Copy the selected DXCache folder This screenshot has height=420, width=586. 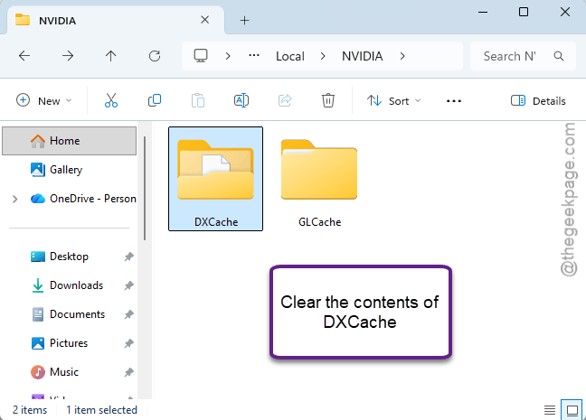tap(155, 100)
